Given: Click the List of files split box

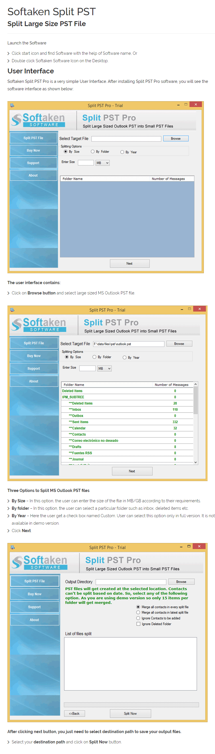Looking at the screenshot, I should tap(130, 664).
